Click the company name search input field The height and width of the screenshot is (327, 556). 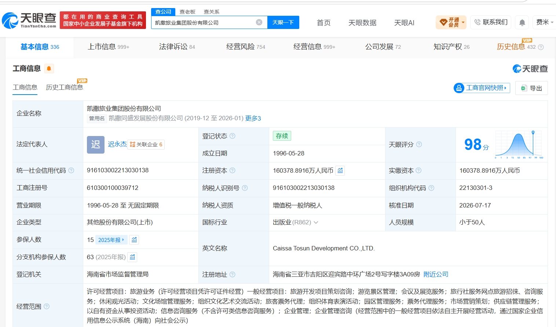pyautogui.click(x=204, y=22)
